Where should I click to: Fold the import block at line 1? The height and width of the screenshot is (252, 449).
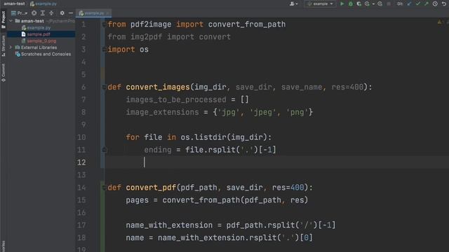[104, 24]
